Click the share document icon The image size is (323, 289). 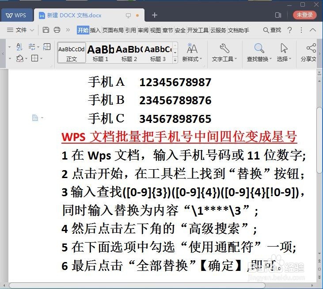click(311, 48)
